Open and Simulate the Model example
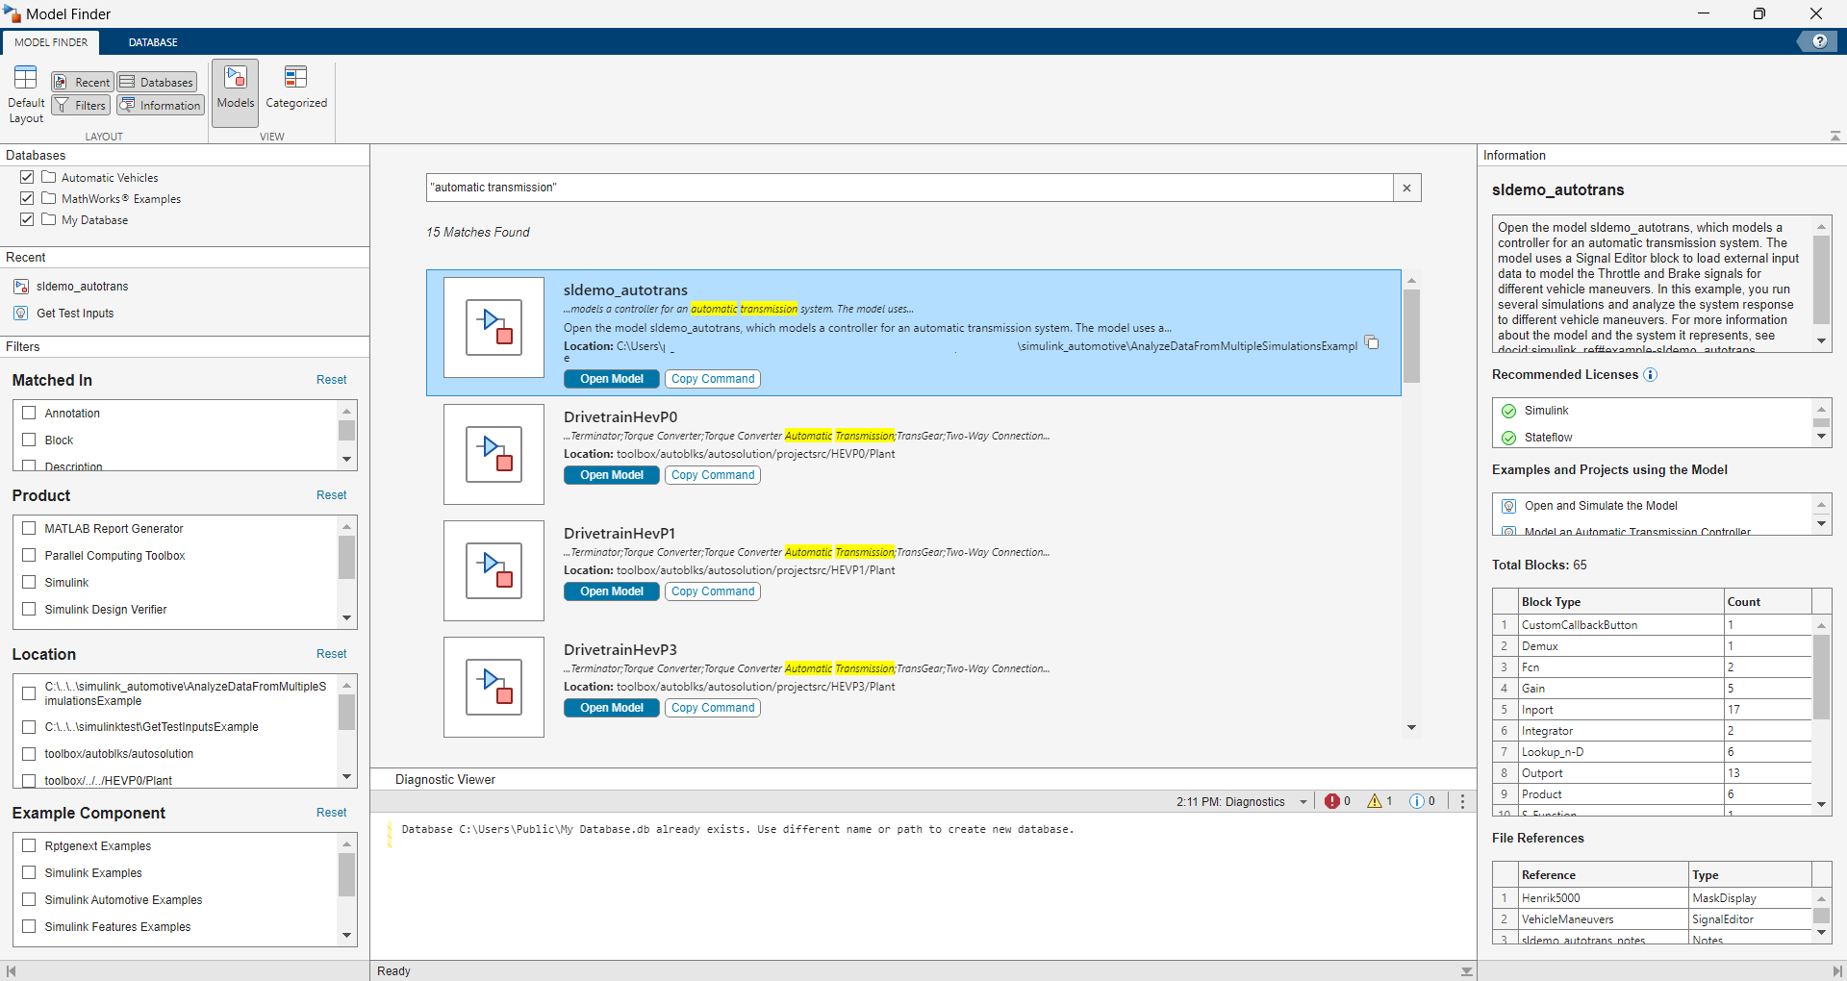 click(1601, 506)
